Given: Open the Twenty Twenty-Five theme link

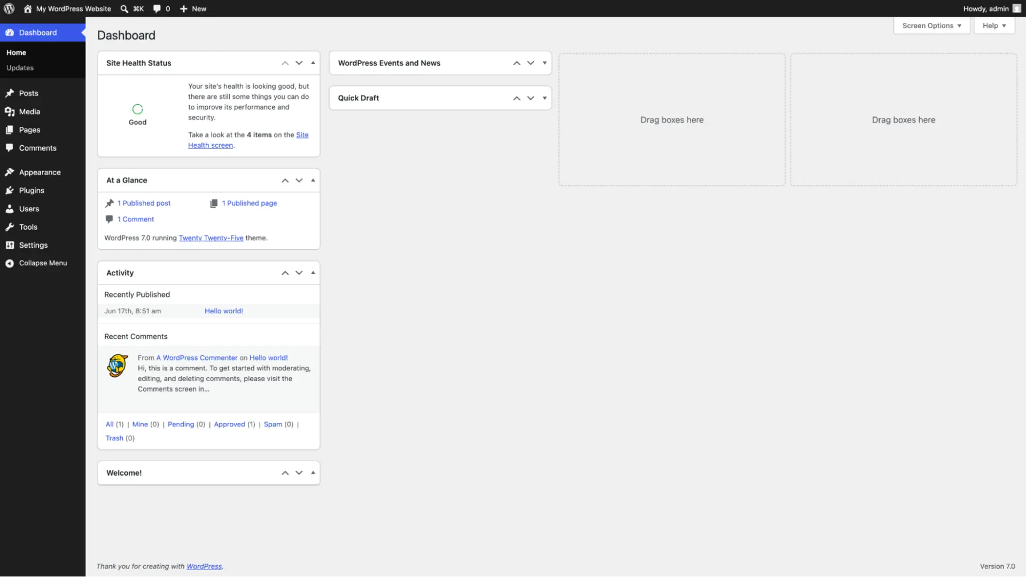Looking at the screenshot, I should [x=211, y=238].
